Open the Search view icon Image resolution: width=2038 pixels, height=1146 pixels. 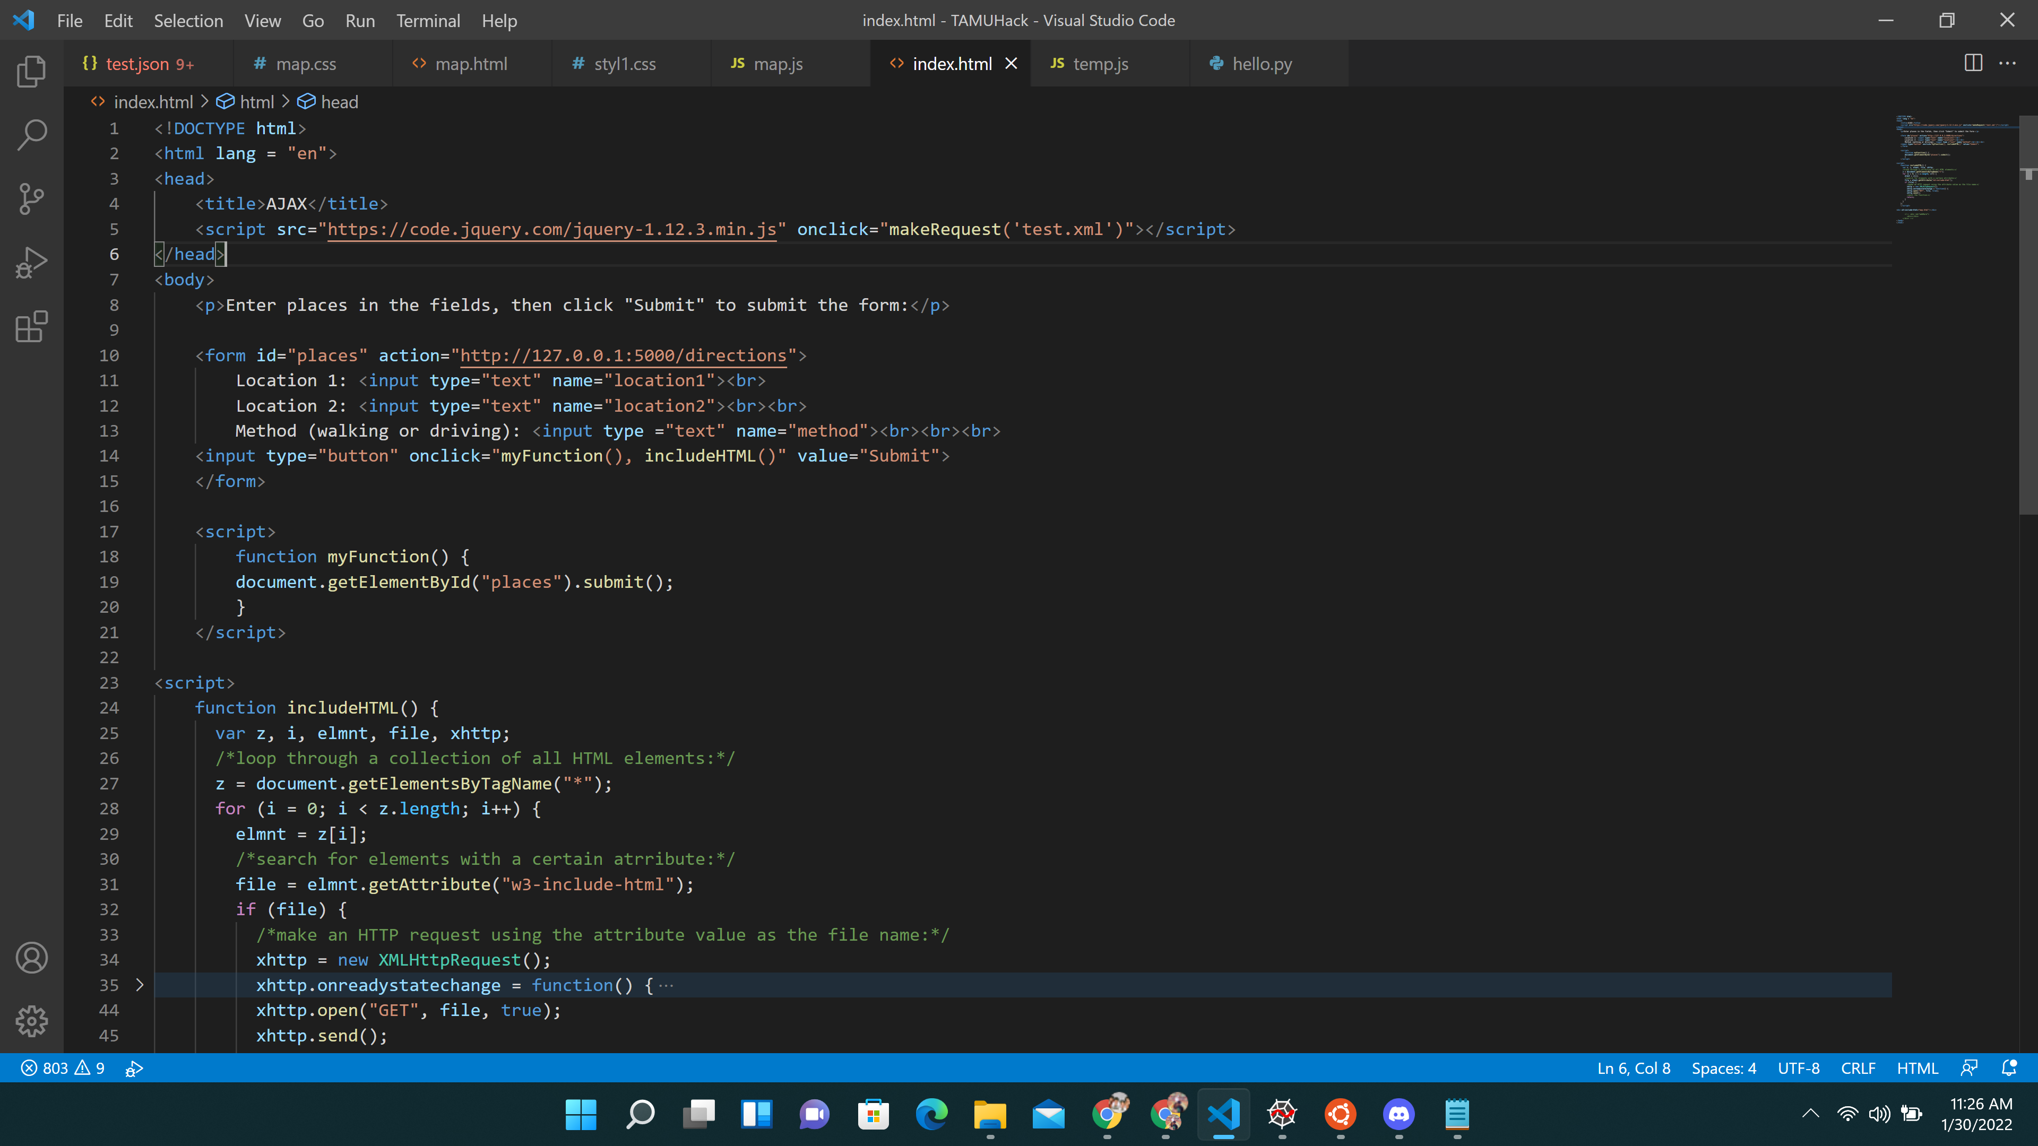[32, 134]
